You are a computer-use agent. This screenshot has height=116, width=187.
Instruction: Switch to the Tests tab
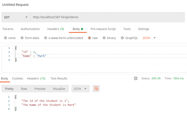pos(127,29)
